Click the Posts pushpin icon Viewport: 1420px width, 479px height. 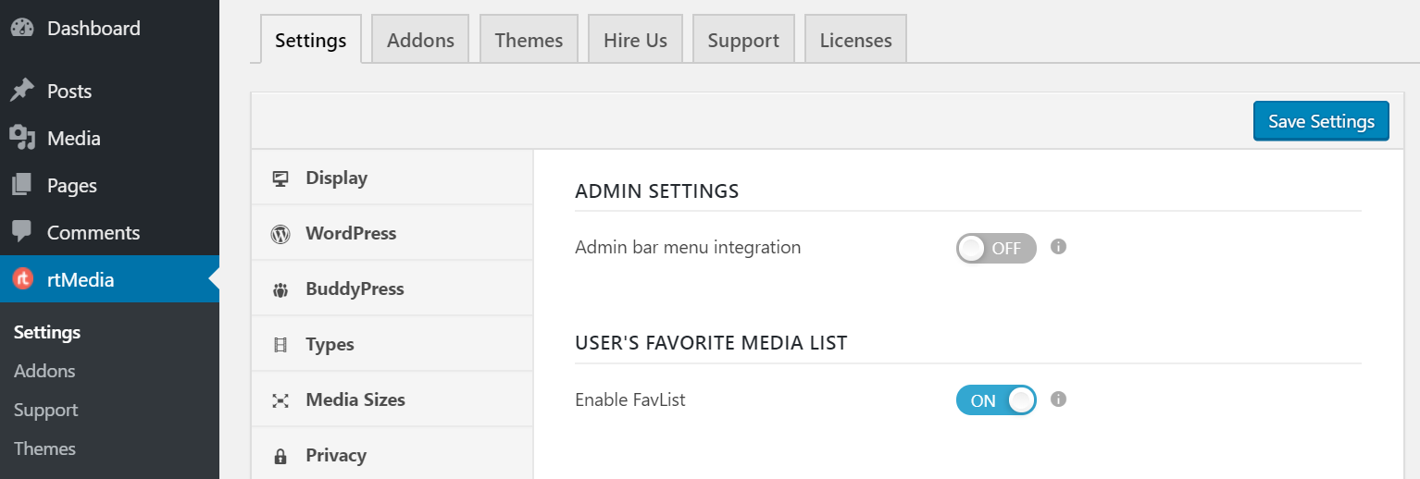coord(22,92)
